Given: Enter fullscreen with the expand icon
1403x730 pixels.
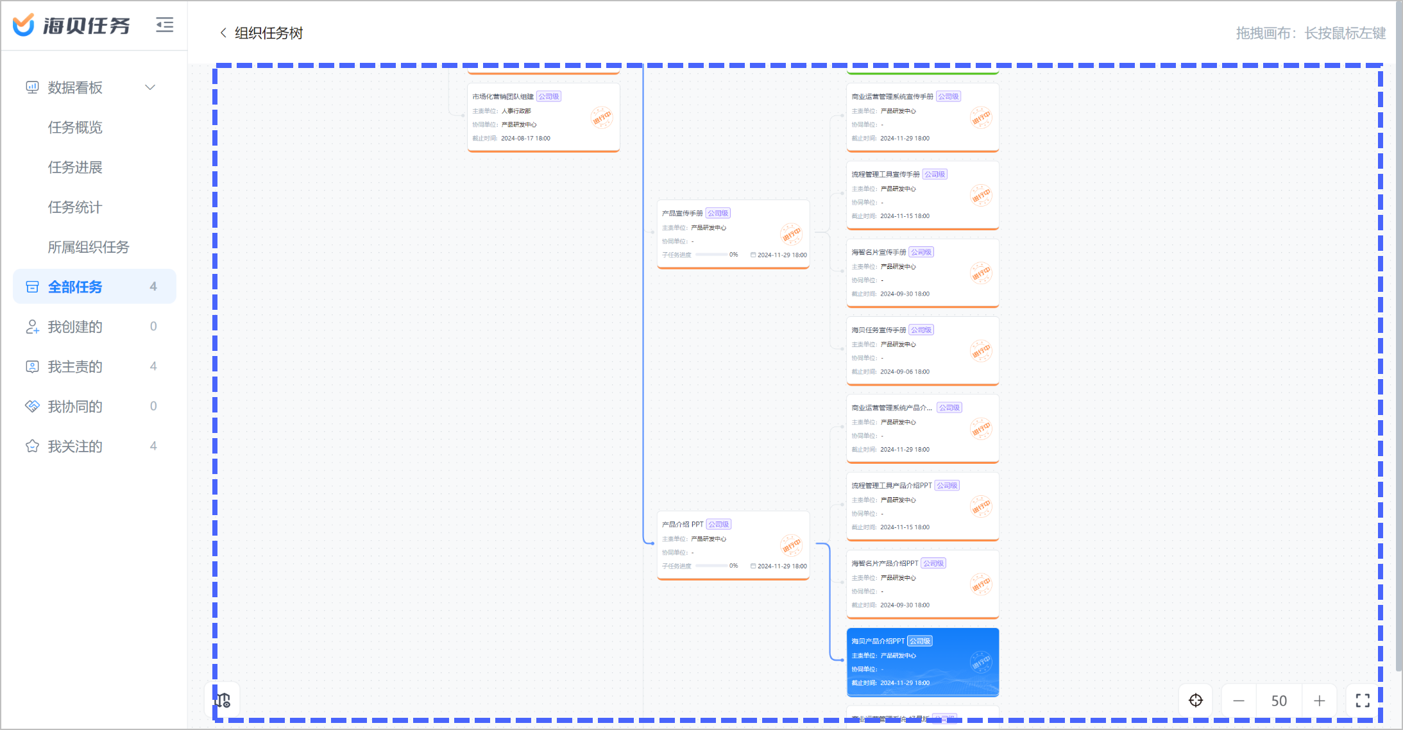Looking at the screenshot, I should click(x=1363, y=700).
